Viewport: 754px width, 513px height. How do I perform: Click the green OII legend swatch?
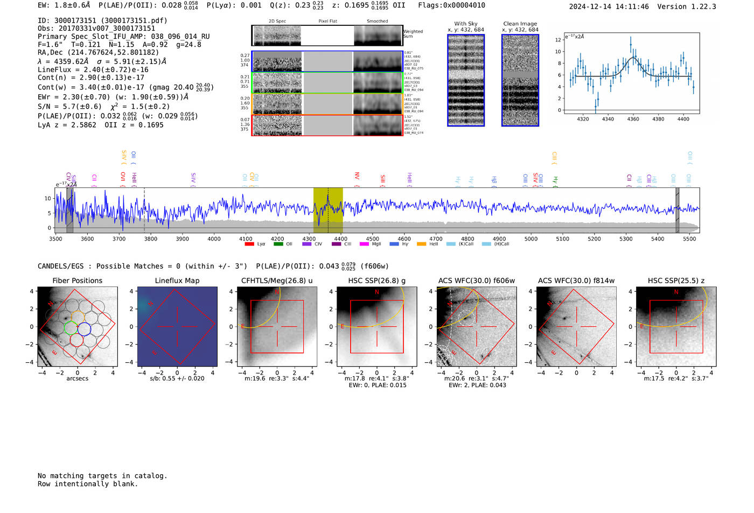(278, 244)
